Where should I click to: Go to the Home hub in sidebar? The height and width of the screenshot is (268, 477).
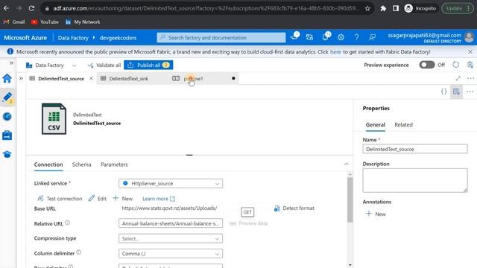click(x=7, y=78)
